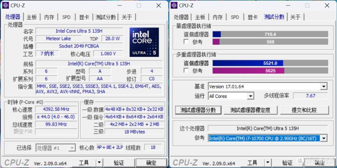The height and width of the screenshot is (168, 337).
Task: Click 总线速度 value 99.83 MHz
Action: (56, 124)
